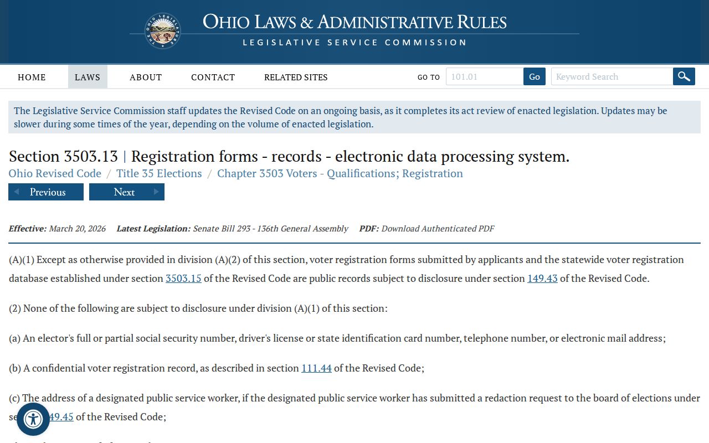Screen dimensions: 709x443
Task: Go to the Previous section
Action: point(46,192)
